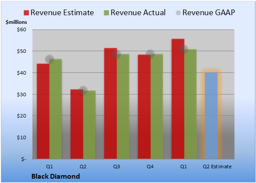Click the "$60" axis value
Screen dimensions: 256x183
(x=21, y=29)
